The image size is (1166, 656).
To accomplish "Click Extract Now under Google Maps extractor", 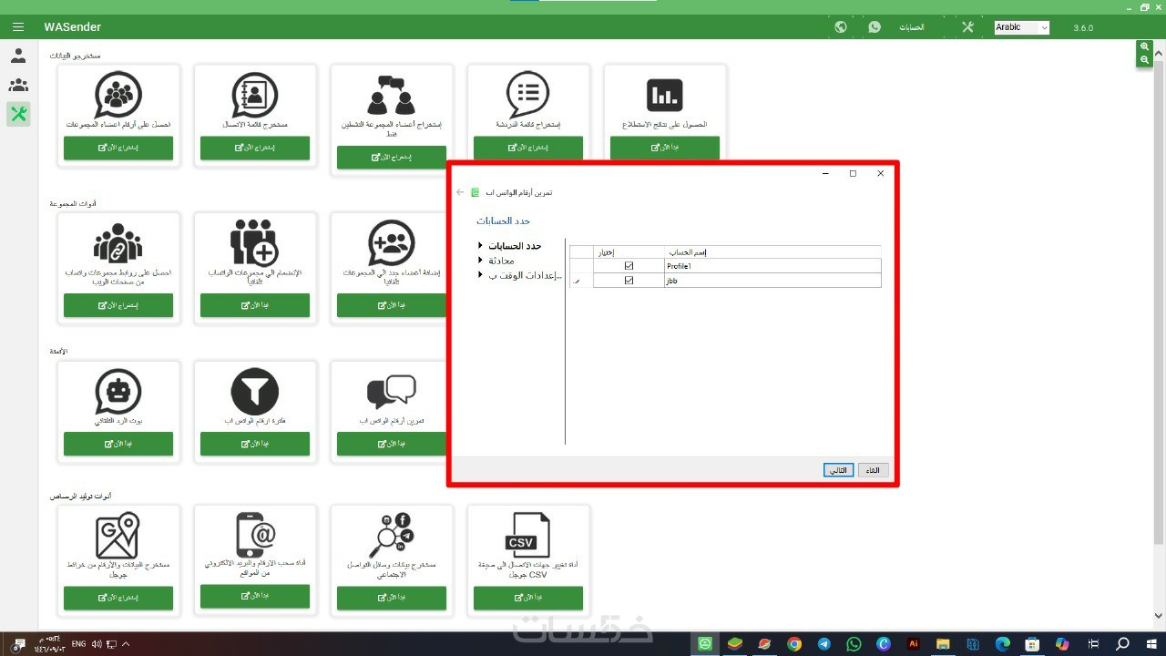I will pos(118,598).
